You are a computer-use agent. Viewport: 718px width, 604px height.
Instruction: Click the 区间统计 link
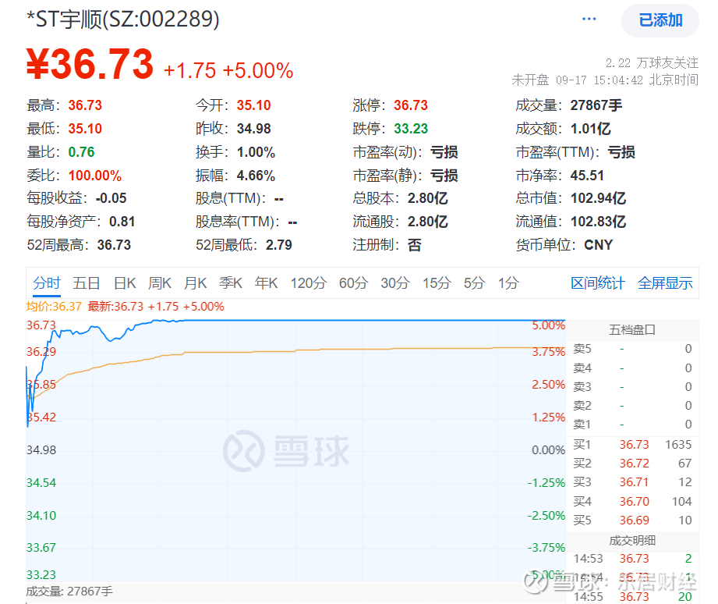tap(598, 282)
